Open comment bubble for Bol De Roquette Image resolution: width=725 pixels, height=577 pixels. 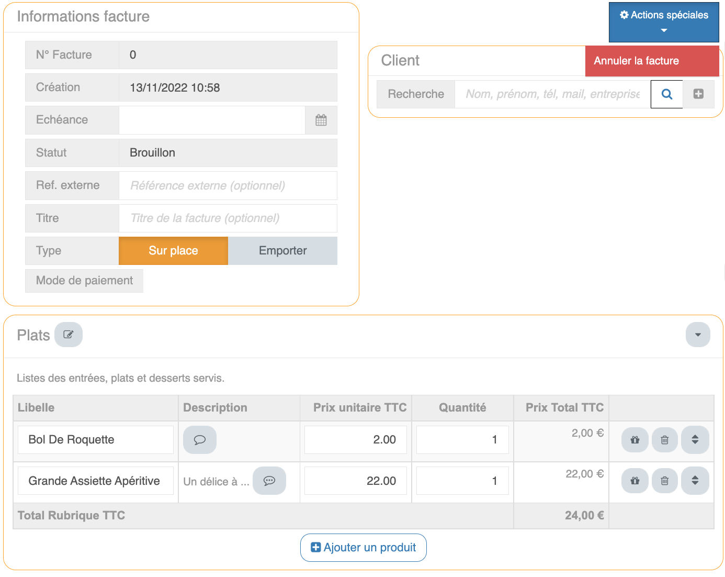tap(199, 440)
